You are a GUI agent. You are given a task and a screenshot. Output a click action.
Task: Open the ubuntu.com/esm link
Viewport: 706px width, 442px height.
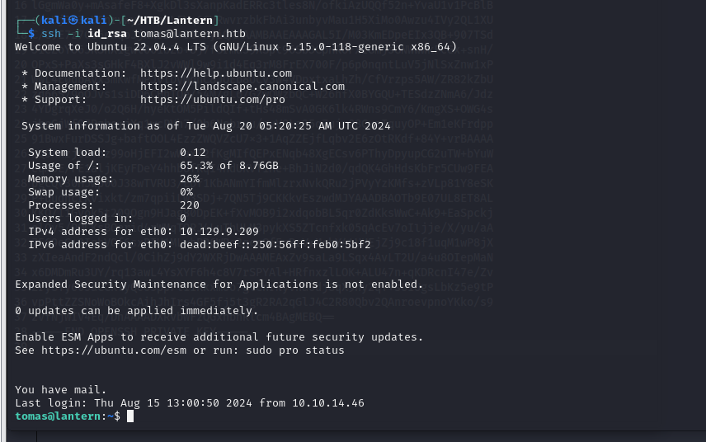pos(114,350)
